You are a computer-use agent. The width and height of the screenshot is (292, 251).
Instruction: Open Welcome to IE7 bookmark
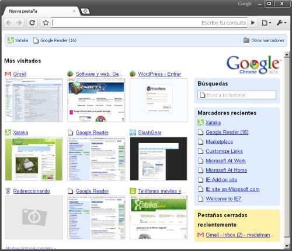coord(224,198)
